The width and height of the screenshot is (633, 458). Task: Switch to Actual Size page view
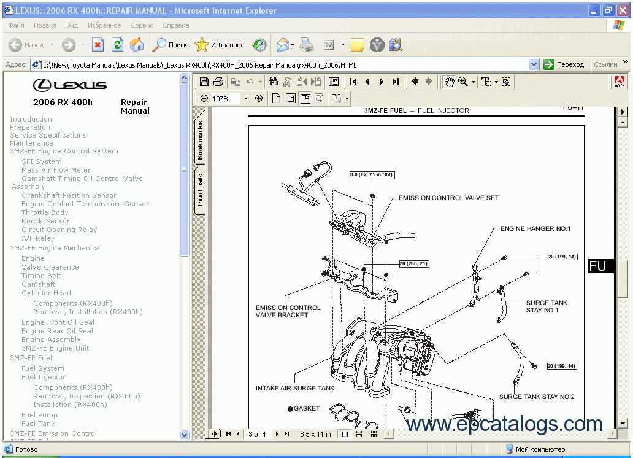point(276,99)
